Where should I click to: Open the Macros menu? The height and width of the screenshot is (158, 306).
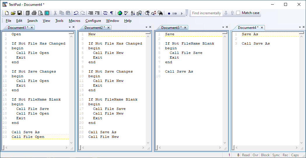[75, 21]
